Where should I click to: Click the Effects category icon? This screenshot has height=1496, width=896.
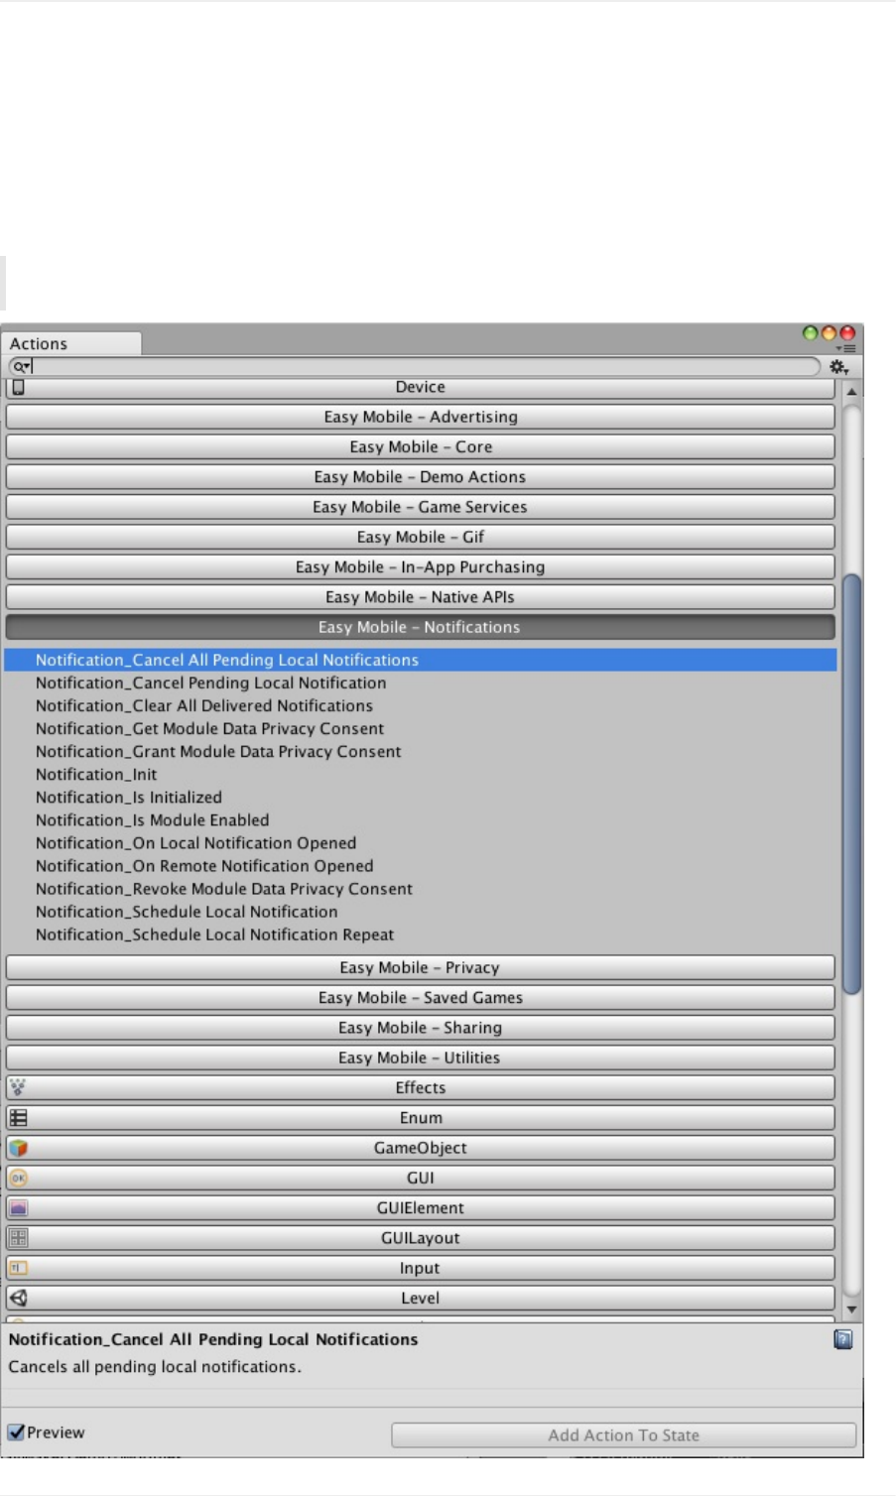click(18, 1087)
